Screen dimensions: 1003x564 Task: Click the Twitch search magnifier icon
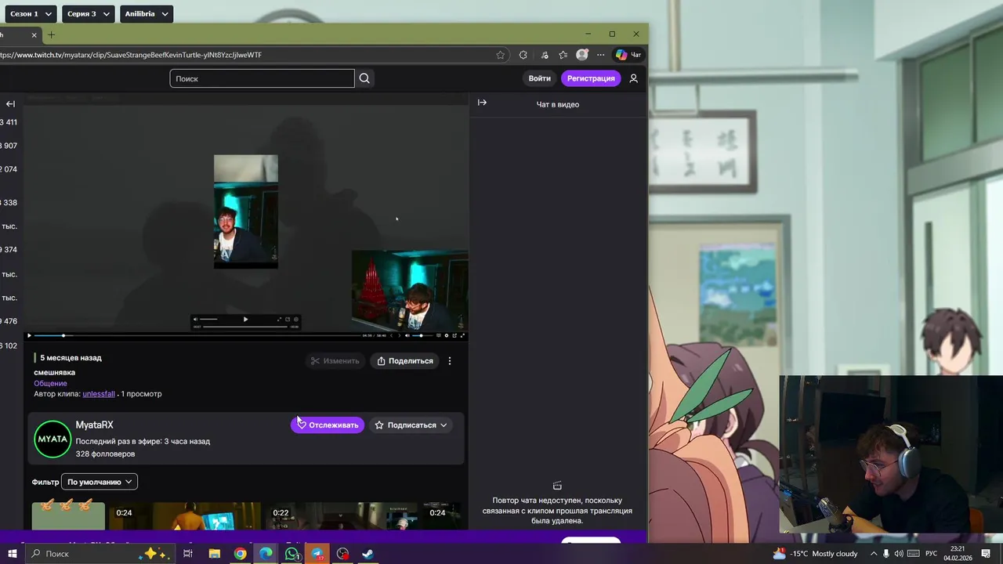(364, 78)
